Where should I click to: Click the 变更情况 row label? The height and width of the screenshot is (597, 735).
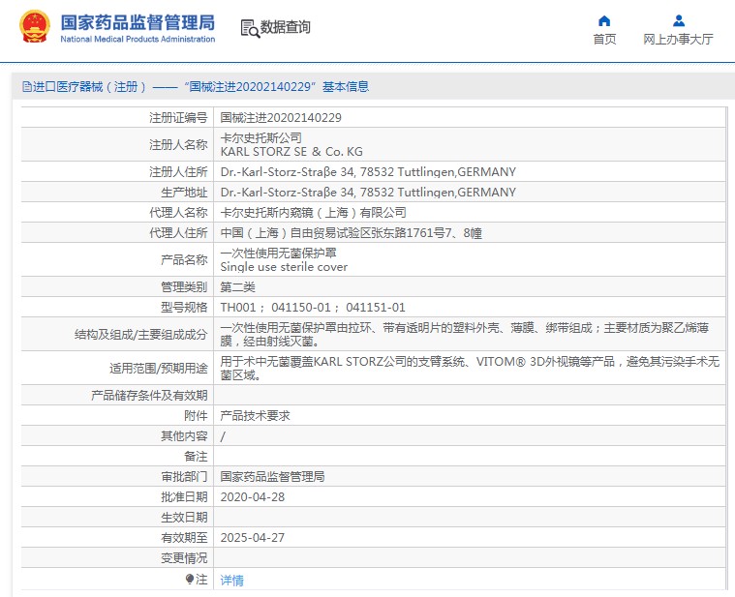[184, 558]
